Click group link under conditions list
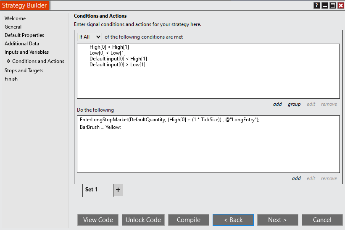345x230 pixels. coord(294,104)
